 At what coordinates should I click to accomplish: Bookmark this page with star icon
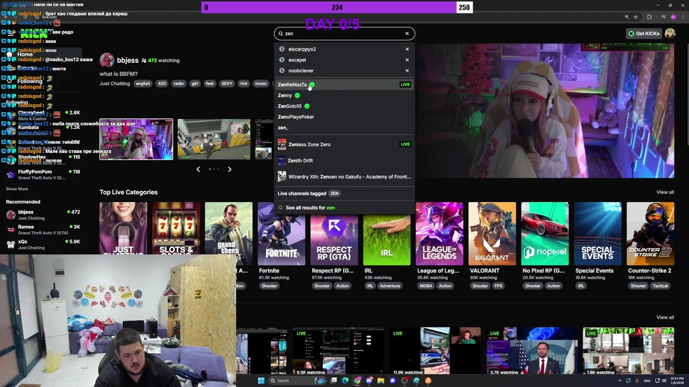[x=636, y=17]
